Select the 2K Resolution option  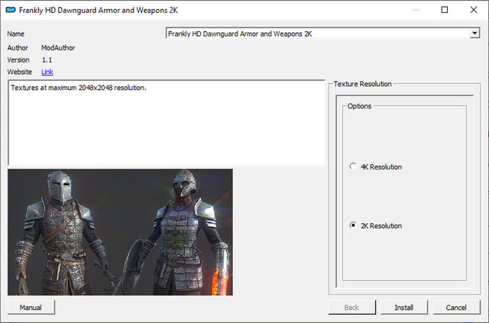pyautogui.click(x=375, y=226)
